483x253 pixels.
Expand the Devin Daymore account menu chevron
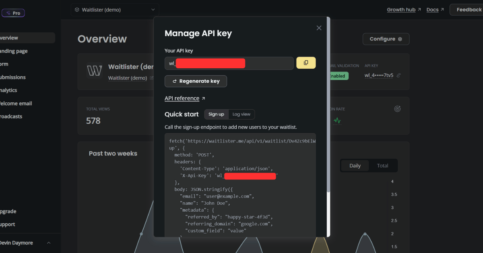tap(49, 243)
